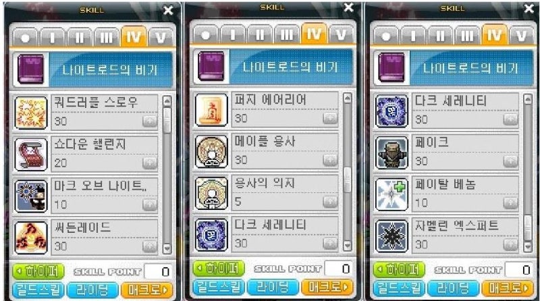Click the purple skill book icon in left window
This screenshot has width=540, height=301.
coord(31,70)
